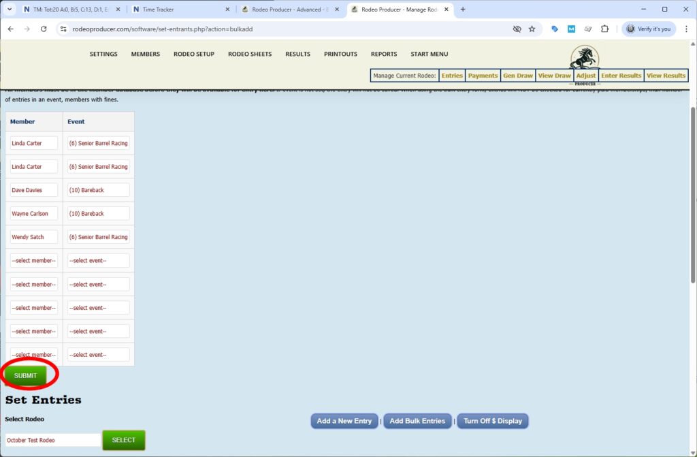Viewport: 697px width, 457px height.
Task: Open the Extensions puzzle-piece icon
Action: 604,29
